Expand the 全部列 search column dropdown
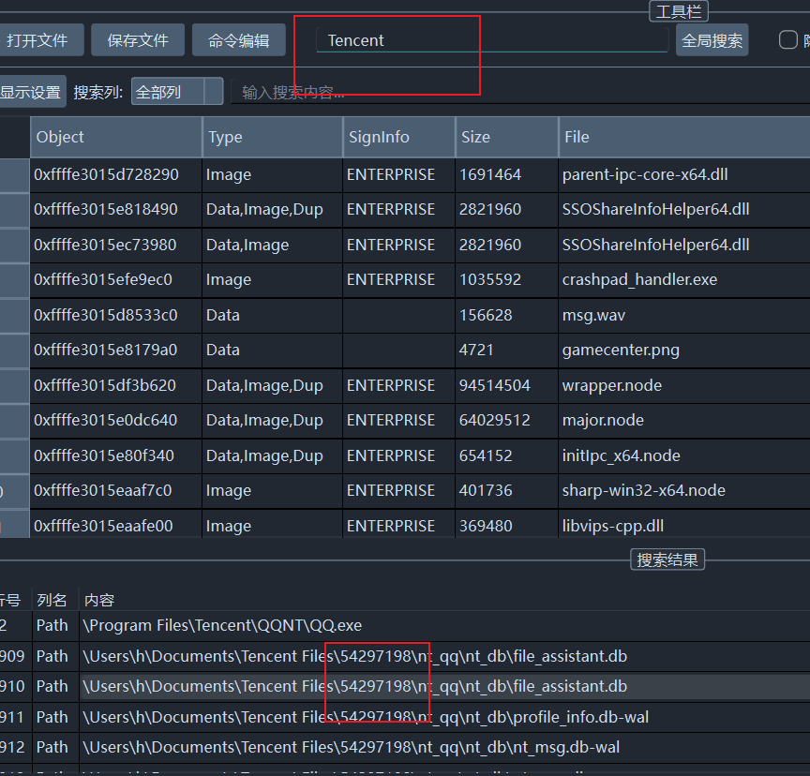This screenshot has height=776, width=810. pyautogui.click(x=176, y=92)
